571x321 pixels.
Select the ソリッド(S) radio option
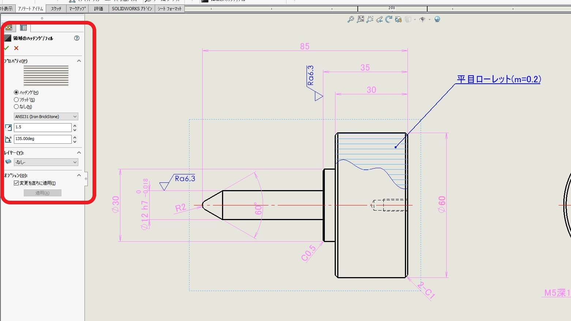pyautogui.click(x=16, y=100)
